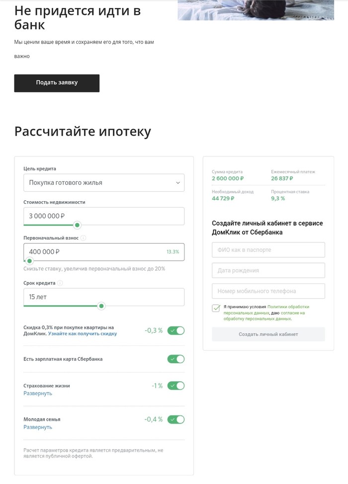Click info icon next to Первоначальный взнос
Image resolution: width=348 pixels, height=484 pixels.
(x=84, y=238)
